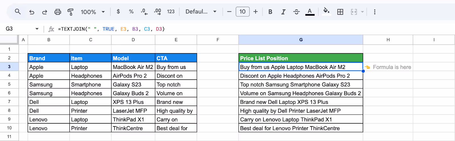455x141 pixels.
Task: Increase decimal places
Action: point(158,12)
